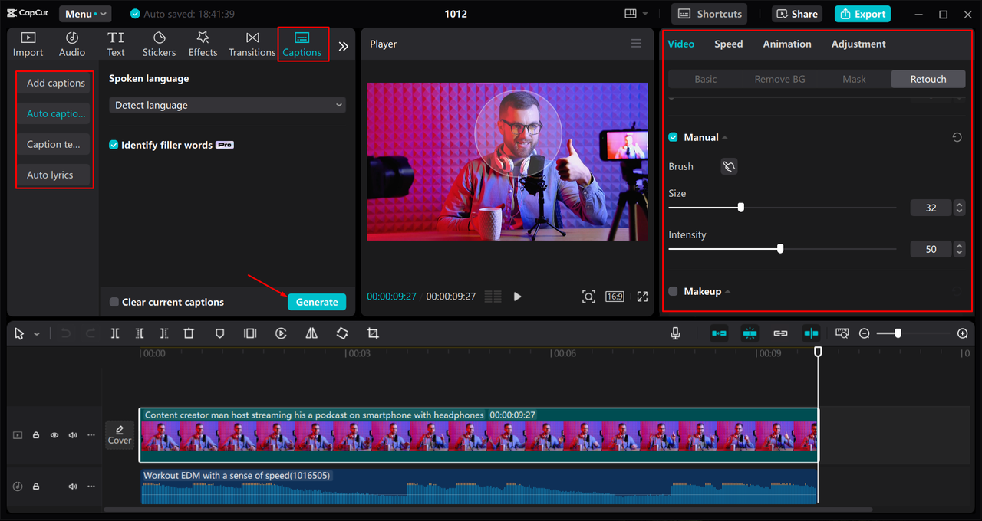Open the aspect ratio 16:9 selector
The height and width of the screenshot is (521, 982).
pos(615,297)
